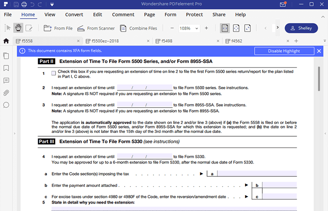Screen dimensions: 328x211
Task: Open the comments panel
Action: pos(6,80)
